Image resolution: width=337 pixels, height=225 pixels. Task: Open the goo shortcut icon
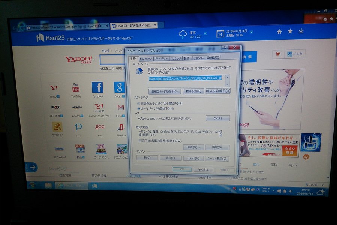(x=100, y=127)
